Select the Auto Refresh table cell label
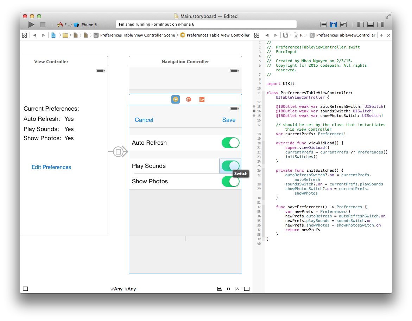Image resolution: width=412 pixels, height=321 pixels. pos(149,143)
